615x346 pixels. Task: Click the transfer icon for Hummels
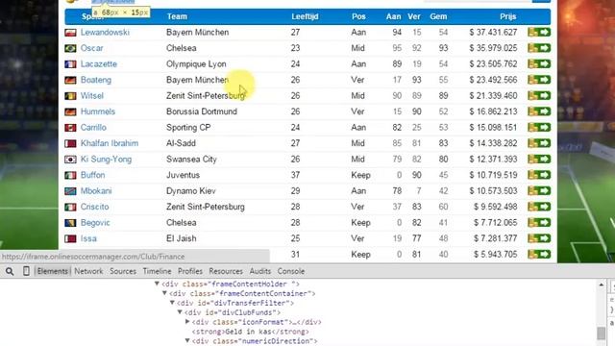pos(539,111)
